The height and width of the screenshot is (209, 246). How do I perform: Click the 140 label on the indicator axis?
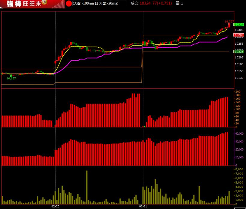238,102
